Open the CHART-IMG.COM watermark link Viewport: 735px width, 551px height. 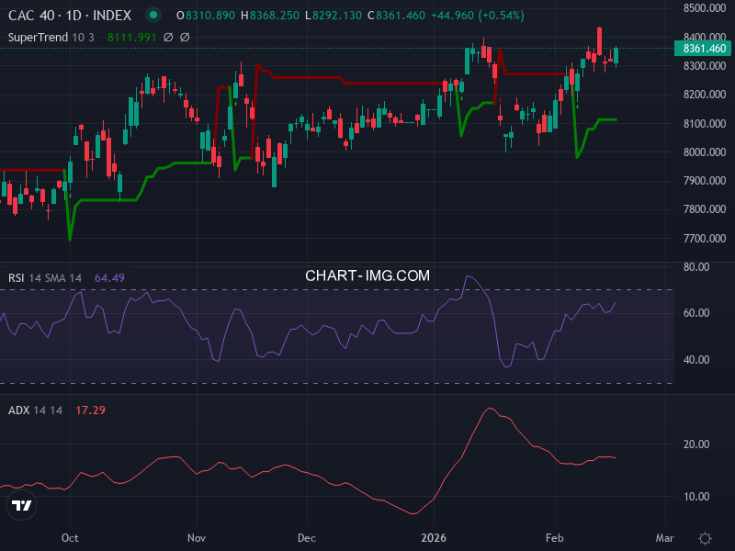[x=367, y=275]
